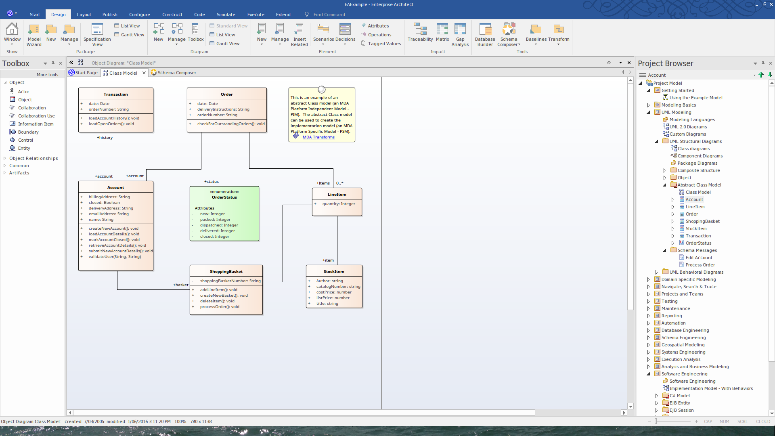The image size is (775, 436).
Task: Switch to the Schema Composer tab
Action: (x=176, y=73)
